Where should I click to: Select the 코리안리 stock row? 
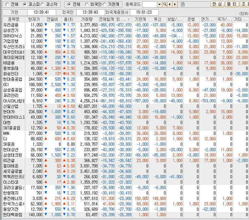point(126,95)
